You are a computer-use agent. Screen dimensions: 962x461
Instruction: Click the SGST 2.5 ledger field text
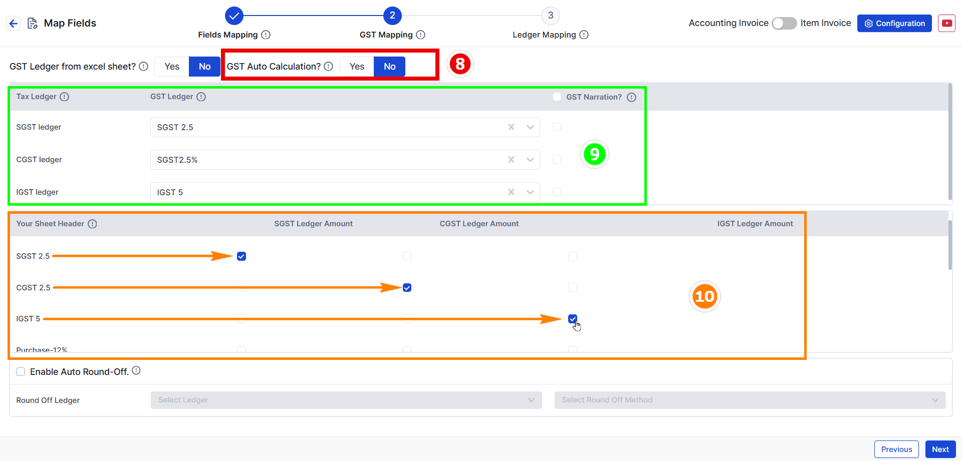coord(175,127)
